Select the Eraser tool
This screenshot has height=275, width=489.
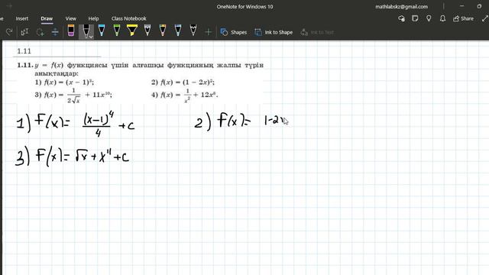71,31
